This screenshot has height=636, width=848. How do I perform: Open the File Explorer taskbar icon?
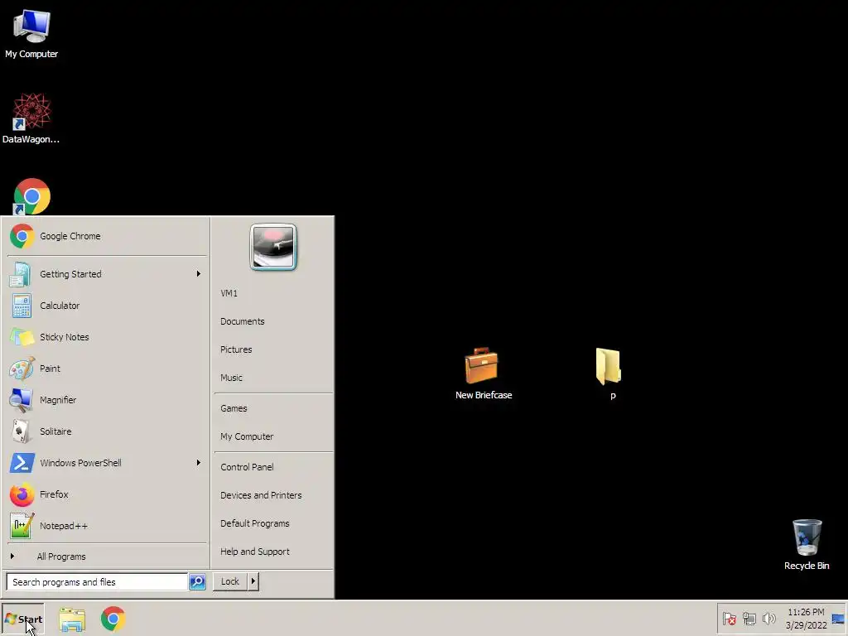point(72,619)
